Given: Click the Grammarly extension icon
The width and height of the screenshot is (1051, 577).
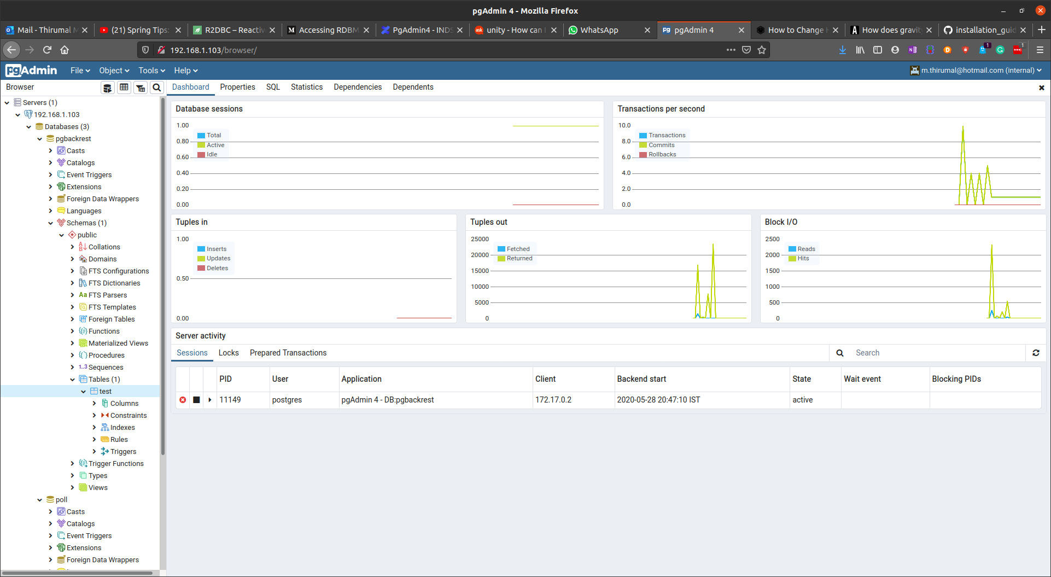Looking at the screenshot, I should pyautogui.click(x=1000, y=50).
